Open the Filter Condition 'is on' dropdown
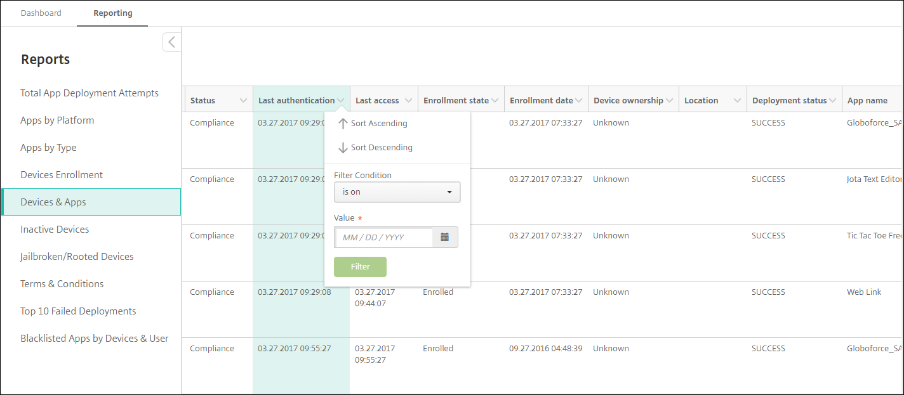The height and width of the screenshot is (395, 904). [397, 192]
